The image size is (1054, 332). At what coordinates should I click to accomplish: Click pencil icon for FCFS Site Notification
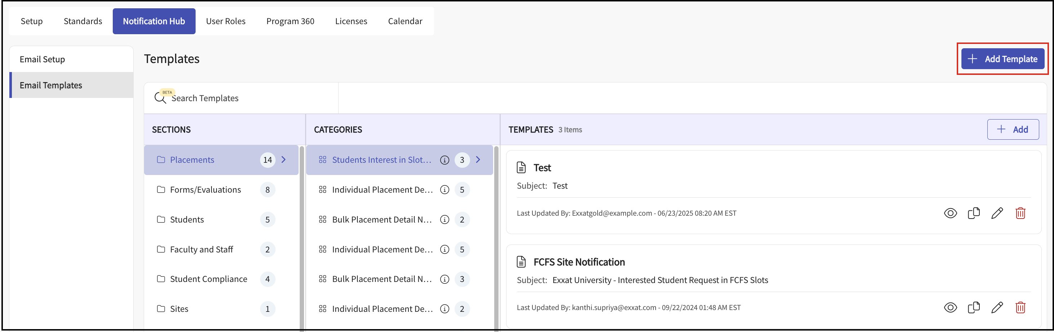pyautogui.click(x=997, y=308)
